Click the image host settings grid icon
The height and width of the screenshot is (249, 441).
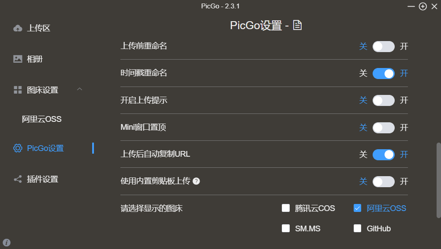tap(18, 90)
